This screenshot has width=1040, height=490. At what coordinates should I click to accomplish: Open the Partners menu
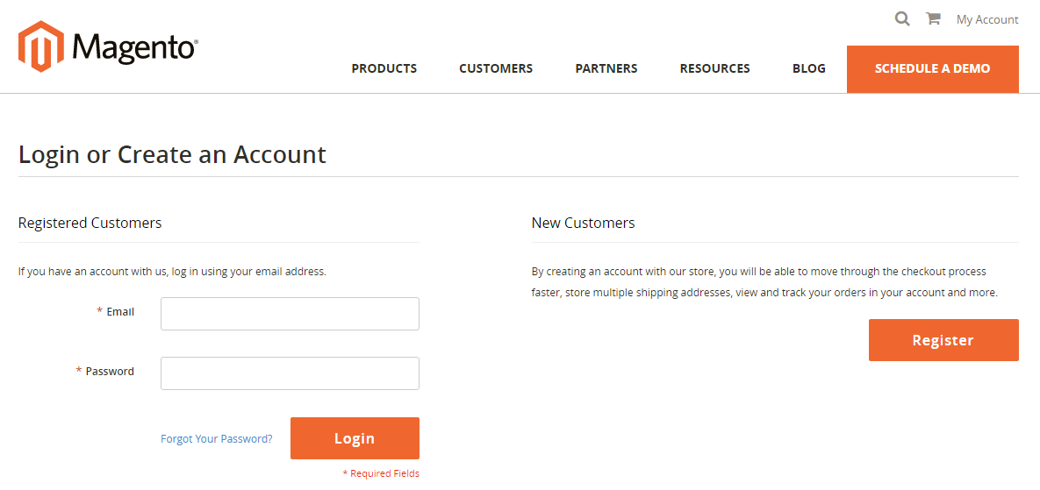coord(606,68)
